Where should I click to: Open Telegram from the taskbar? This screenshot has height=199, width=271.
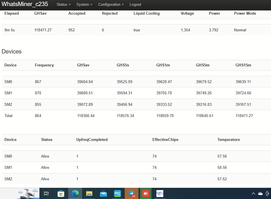coord(132,194)
